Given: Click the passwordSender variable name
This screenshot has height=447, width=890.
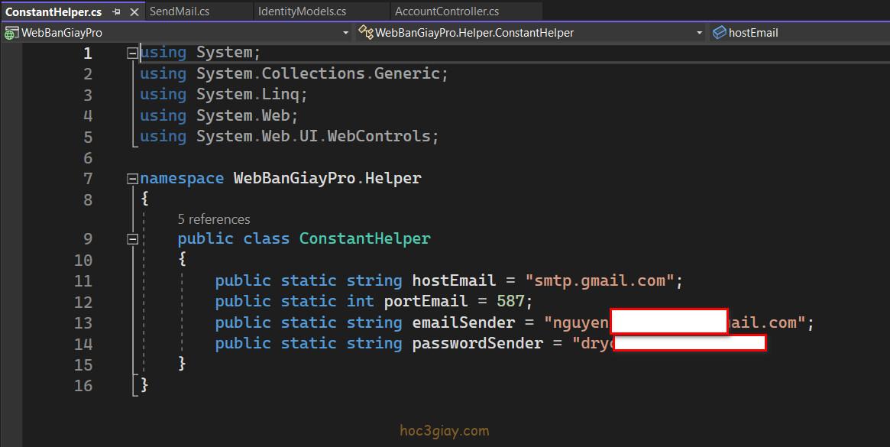Looking at the screenshot, I should click(477, 343).
